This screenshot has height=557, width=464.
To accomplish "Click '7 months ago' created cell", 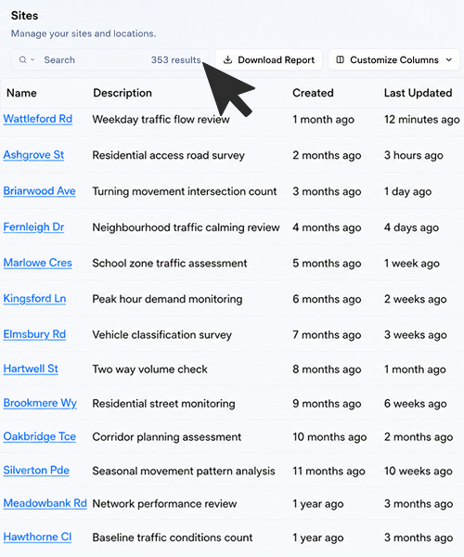I will 327,334.
